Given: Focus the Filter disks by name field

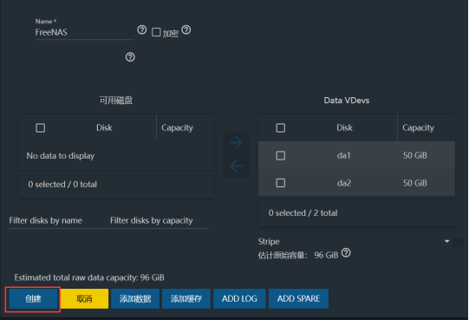Looking at the screenshot, I should (58, 221).
